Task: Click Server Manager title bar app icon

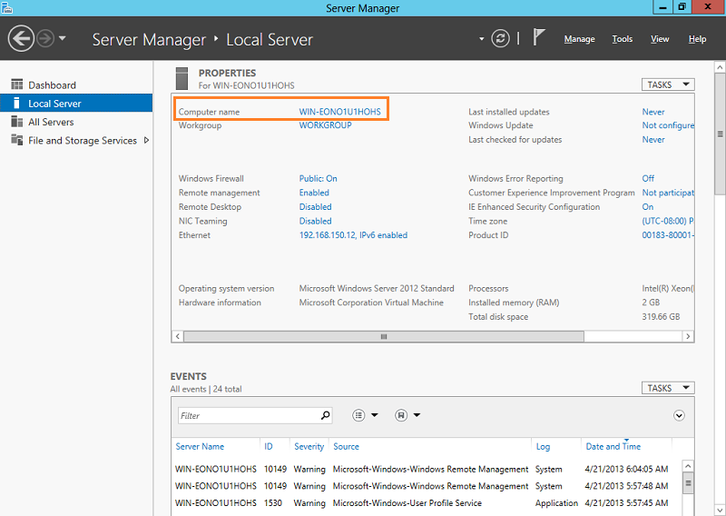Action: tap(6, 7)
